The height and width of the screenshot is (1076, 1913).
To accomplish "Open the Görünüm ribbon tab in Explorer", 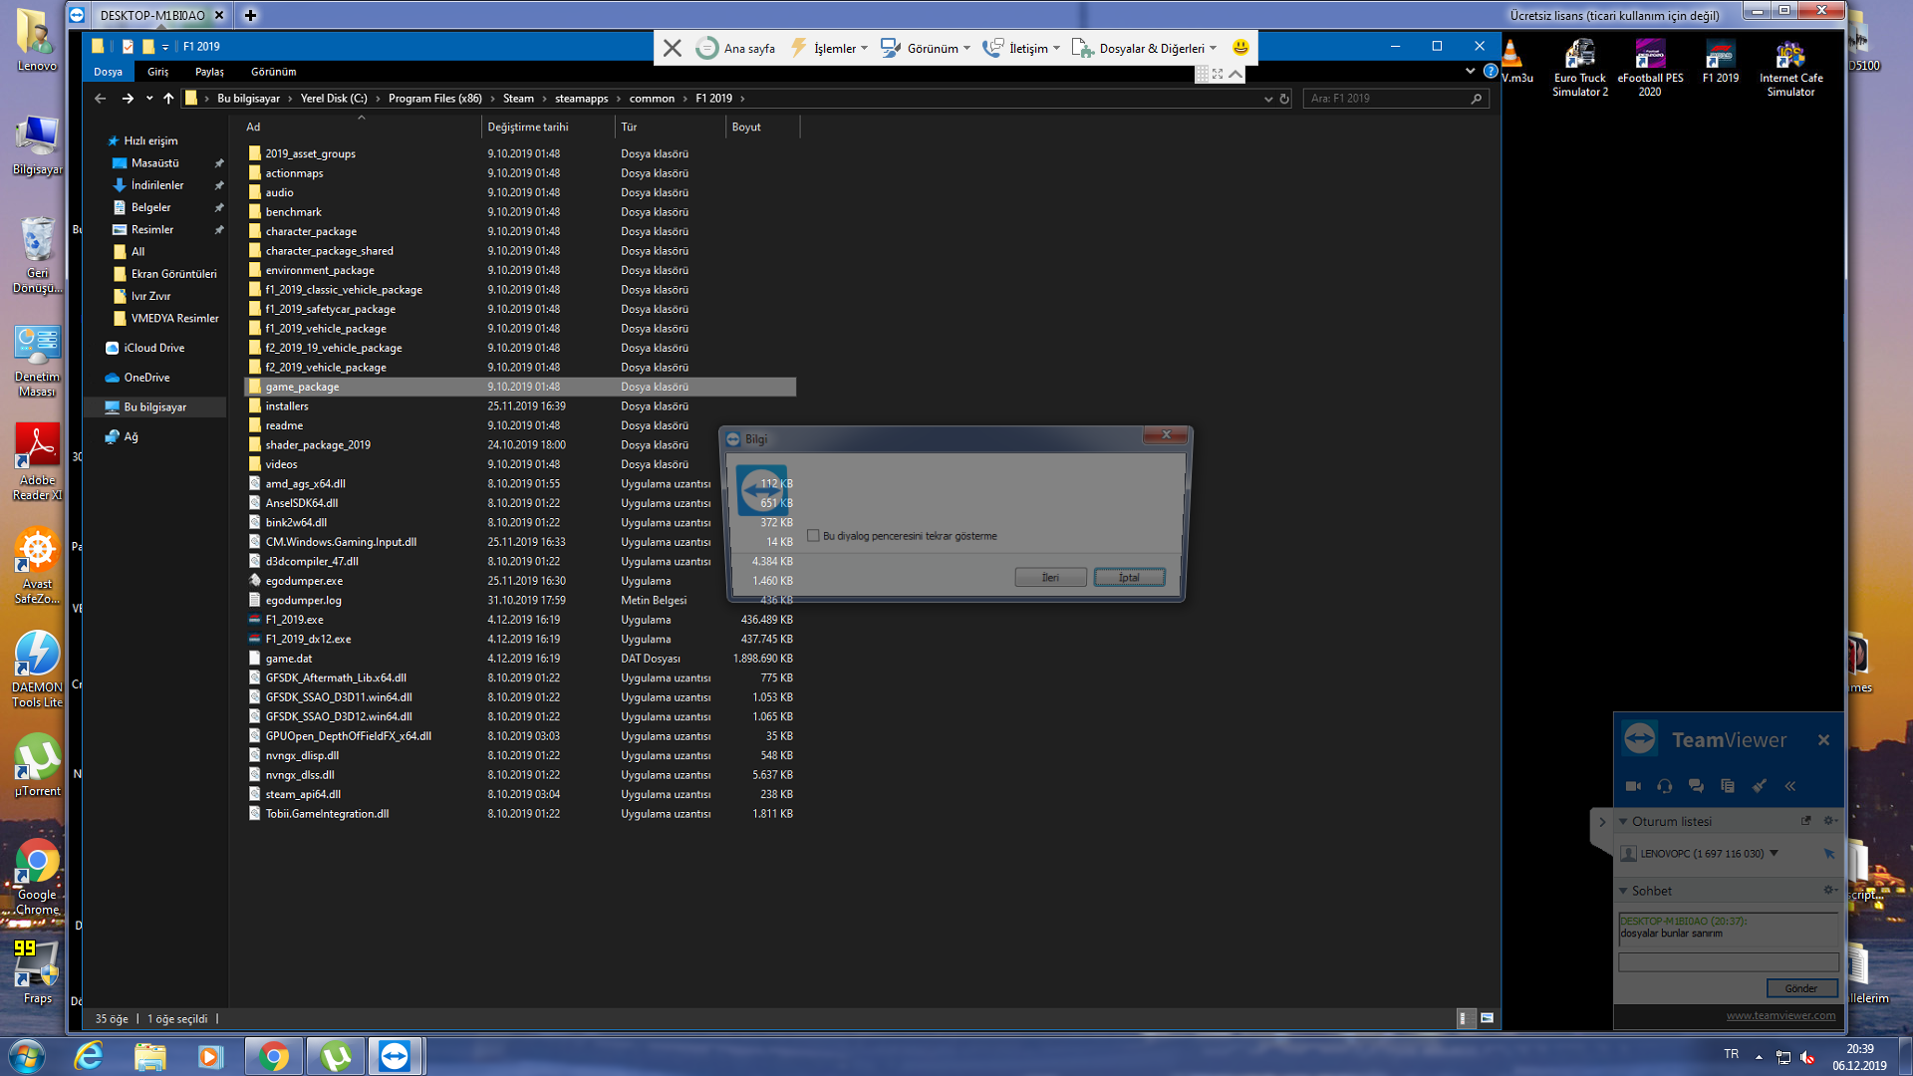I will coord(273,72).
